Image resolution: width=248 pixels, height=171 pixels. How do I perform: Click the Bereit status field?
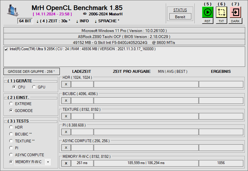coord(180,17)
